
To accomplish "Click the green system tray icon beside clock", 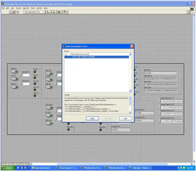I will [x=184, y=168].
